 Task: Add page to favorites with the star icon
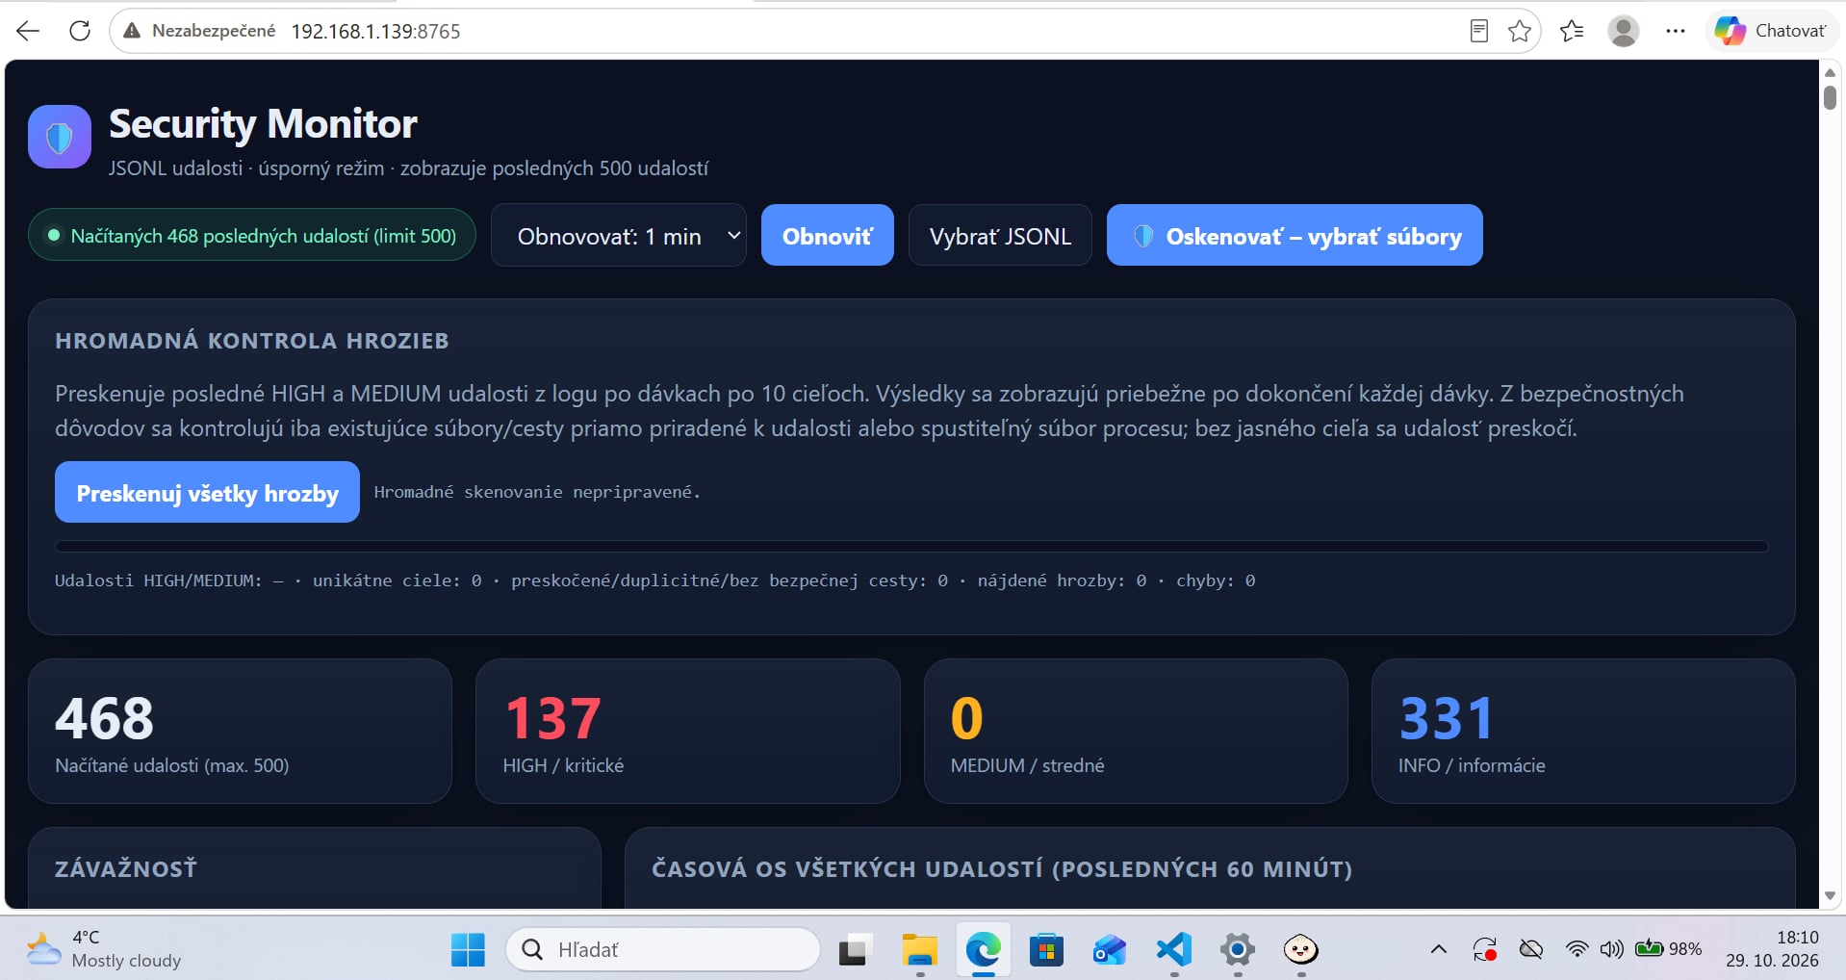point(1520,31)
